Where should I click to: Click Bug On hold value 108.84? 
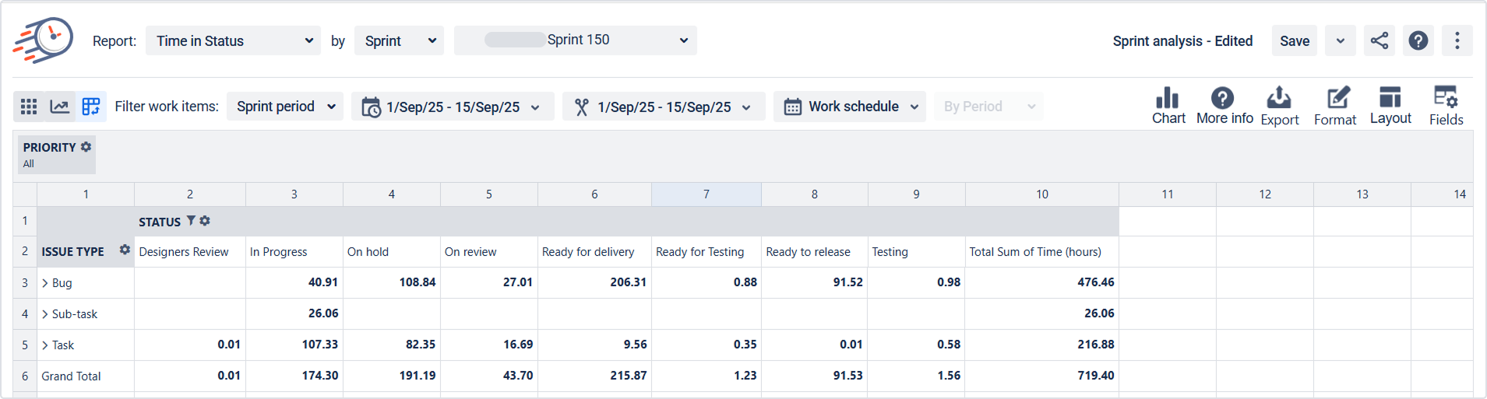[392, 283]
